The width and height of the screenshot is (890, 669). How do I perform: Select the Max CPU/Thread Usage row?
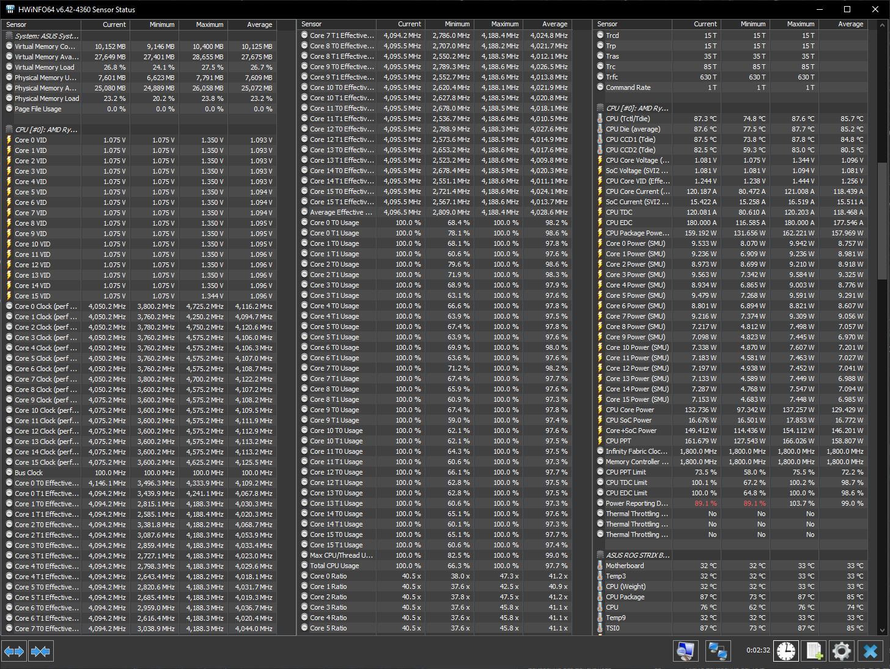pos(435,555)
